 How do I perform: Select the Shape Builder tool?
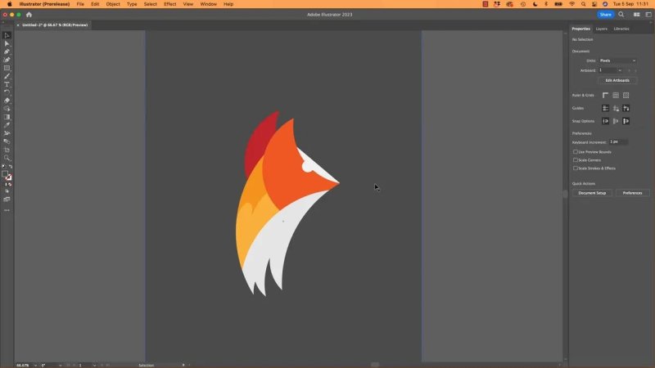click(7, 109)
